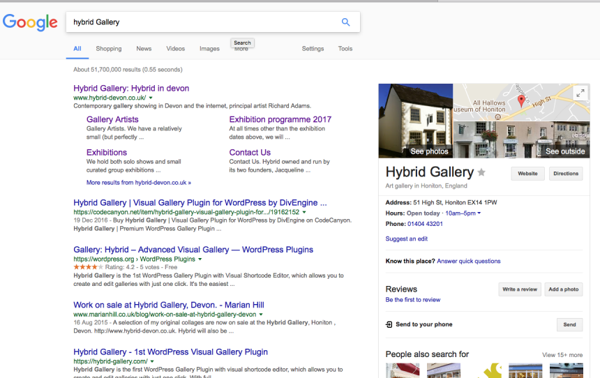Click the Add a photo button
The height and width of the screenshot is (378, 600).
click(563, 289)
